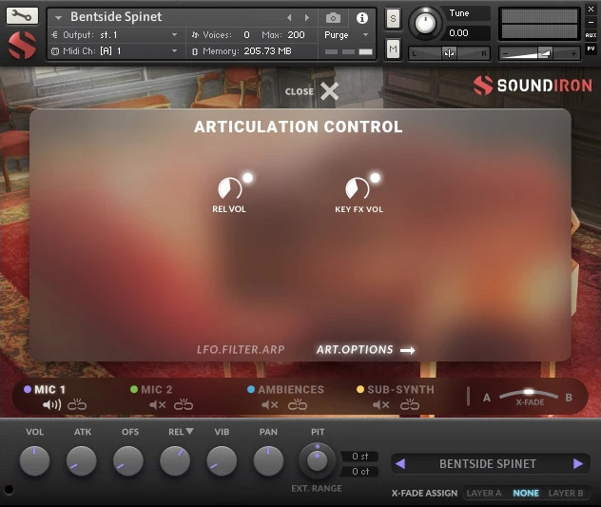Open the instrument info icon
Screen dimensions: 601x507
click(x=361, y=18)
